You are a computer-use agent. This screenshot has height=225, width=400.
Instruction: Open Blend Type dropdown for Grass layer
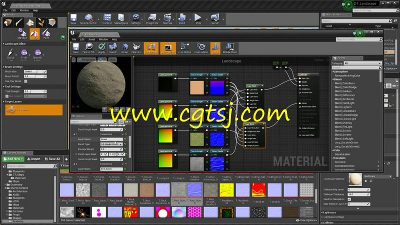(111, 144)
